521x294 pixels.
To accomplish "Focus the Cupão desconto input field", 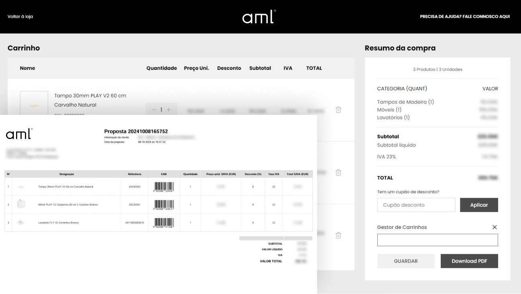I will pyautogui.click(x=416, y=205).
